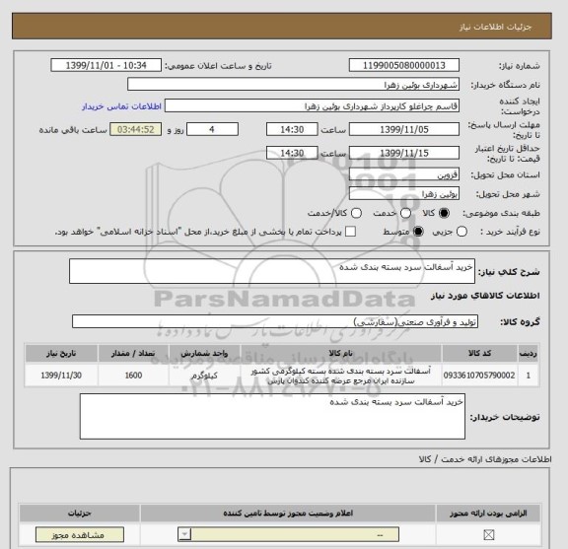Image resolution: width=568 pixels, height=549 pixels.
Task: Click the کد کالا column header
Action: point(479,354)
